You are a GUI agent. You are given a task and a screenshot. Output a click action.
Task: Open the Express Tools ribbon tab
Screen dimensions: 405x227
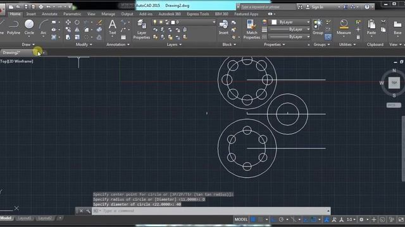[x=198, y=14]
